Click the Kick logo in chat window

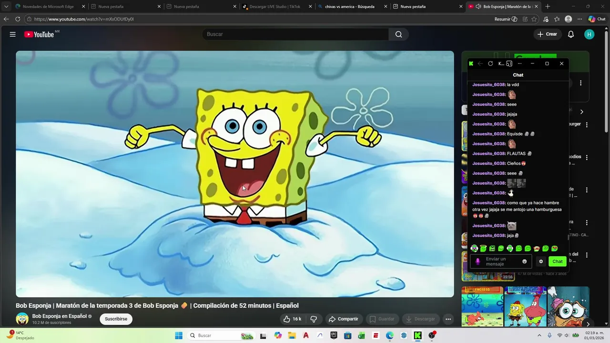click(471, 63)
